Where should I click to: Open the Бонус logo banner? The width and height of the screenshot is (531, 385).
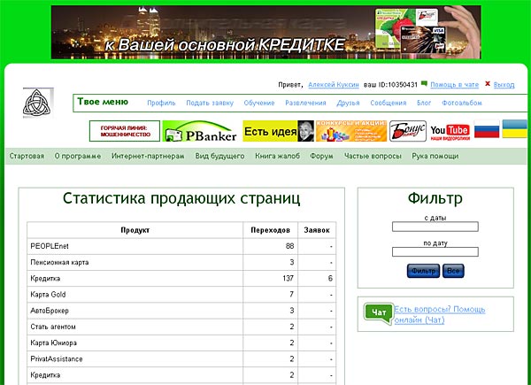click(408, 131)
